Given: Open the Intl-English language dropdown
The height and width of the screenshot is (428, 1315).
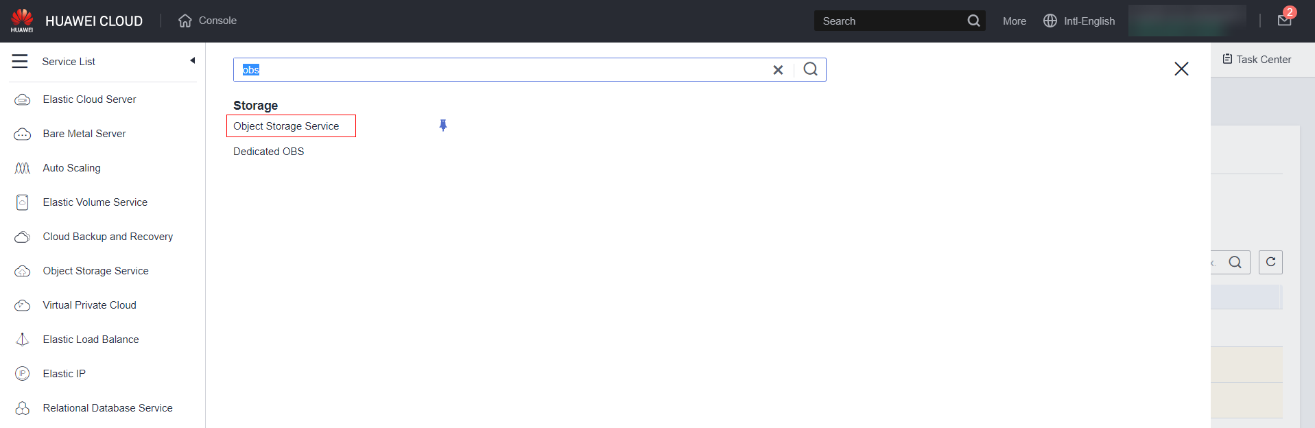Looking at the screenshot, I should coord(1079,21).
